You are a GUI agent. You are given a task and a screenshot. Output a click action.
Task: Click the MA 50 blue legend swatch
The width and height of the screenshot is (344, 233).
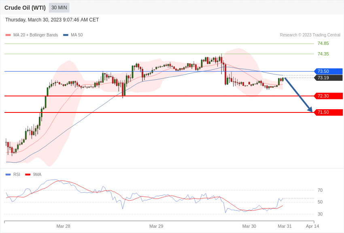pyautogui.click(x=66, y=35)
